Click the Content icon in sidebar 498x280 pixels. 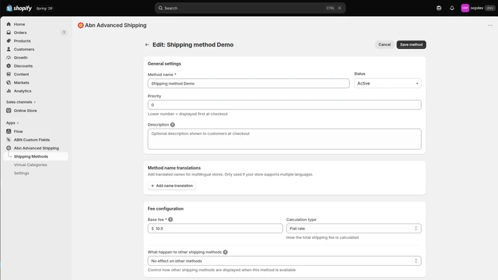[x=9, y=74]
